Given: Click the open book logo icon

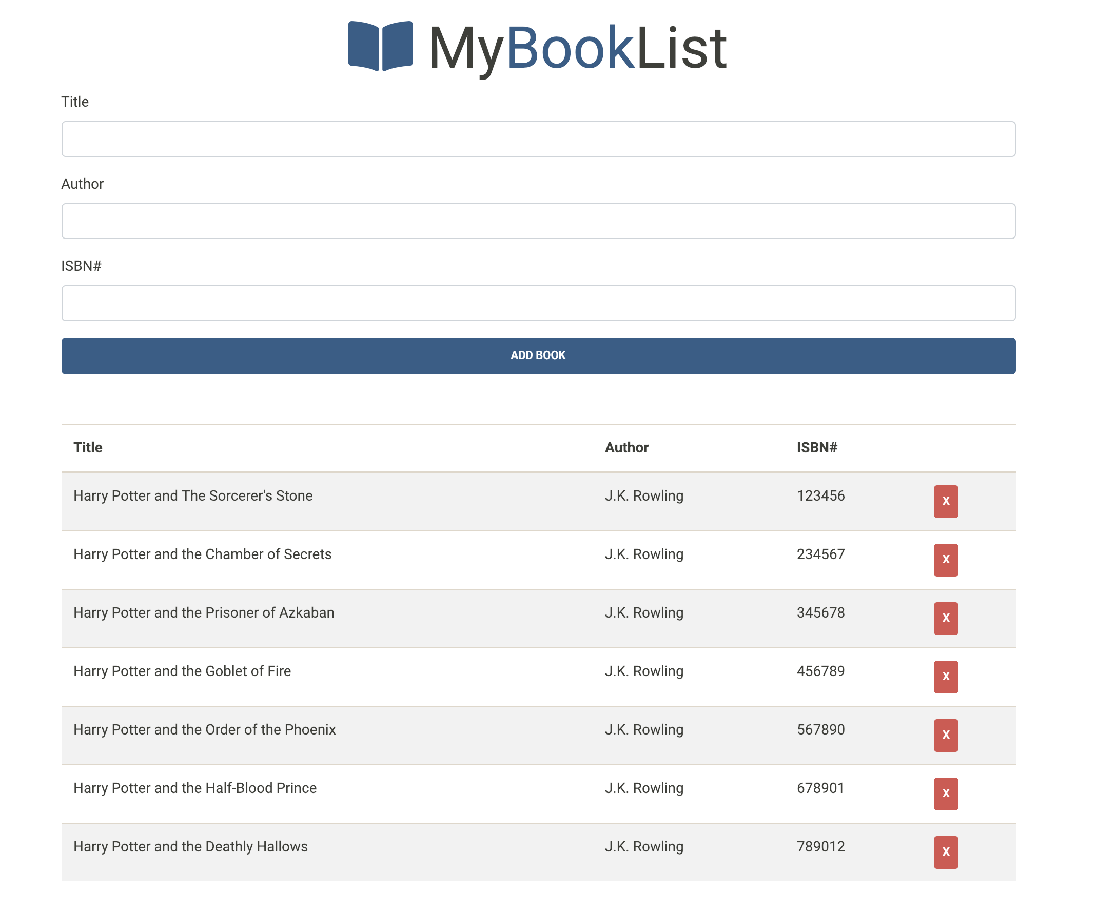Looking at the screenshot, I should pos(380,46).
